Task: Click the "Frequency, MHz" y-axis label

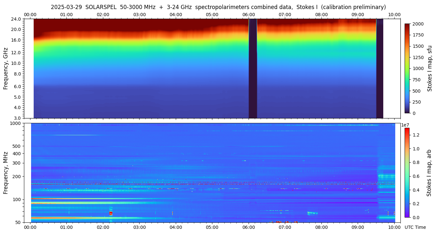Action: 6,173
